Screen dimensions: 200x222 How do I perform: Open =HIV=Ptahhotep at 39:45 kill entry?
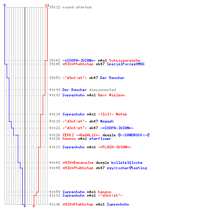(x=78, y=64)
